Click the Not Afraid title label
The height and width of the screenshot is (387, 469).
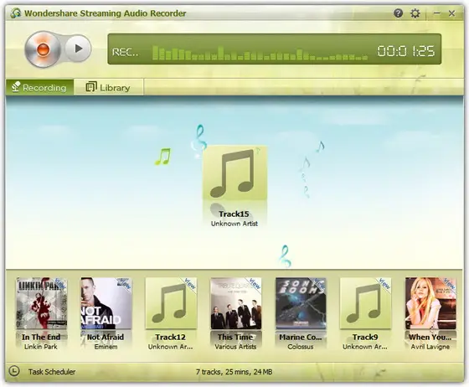(x=106, y=337)
